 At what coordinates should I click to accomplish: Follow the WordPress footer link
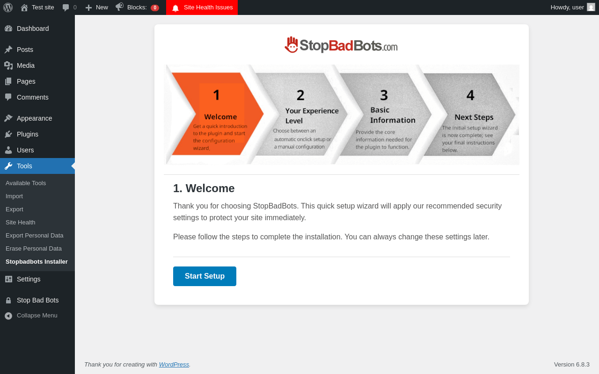coord(174,364)
